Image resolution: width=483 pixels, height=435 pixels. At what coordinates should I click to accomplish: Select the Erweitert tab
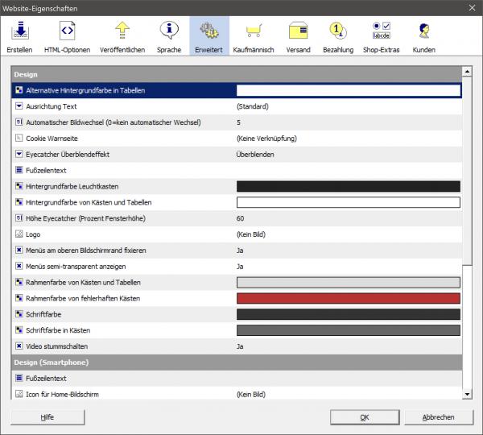pyautogui.click(x=209, y=37)
